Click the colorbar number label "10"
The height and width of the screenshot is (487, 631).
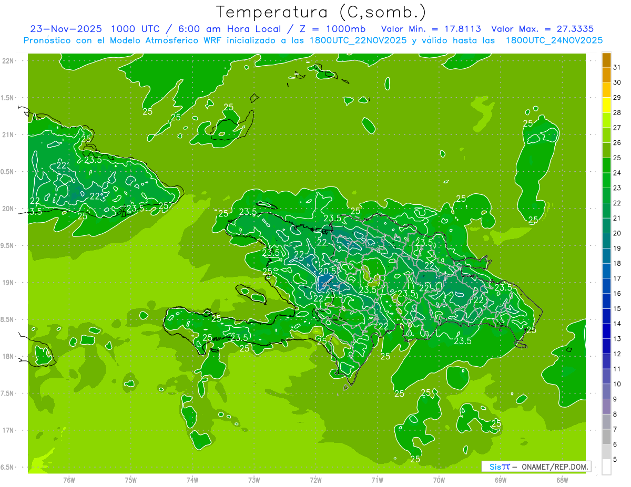617,384
